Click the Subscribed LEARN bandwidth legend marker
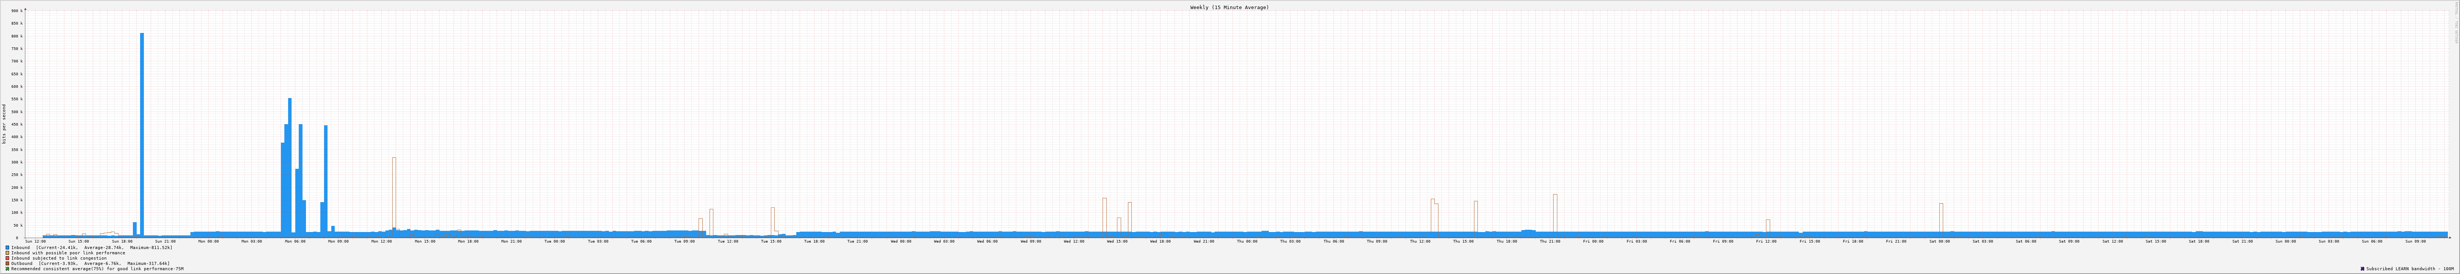The image size is (2460, 274). [2363, 269]
